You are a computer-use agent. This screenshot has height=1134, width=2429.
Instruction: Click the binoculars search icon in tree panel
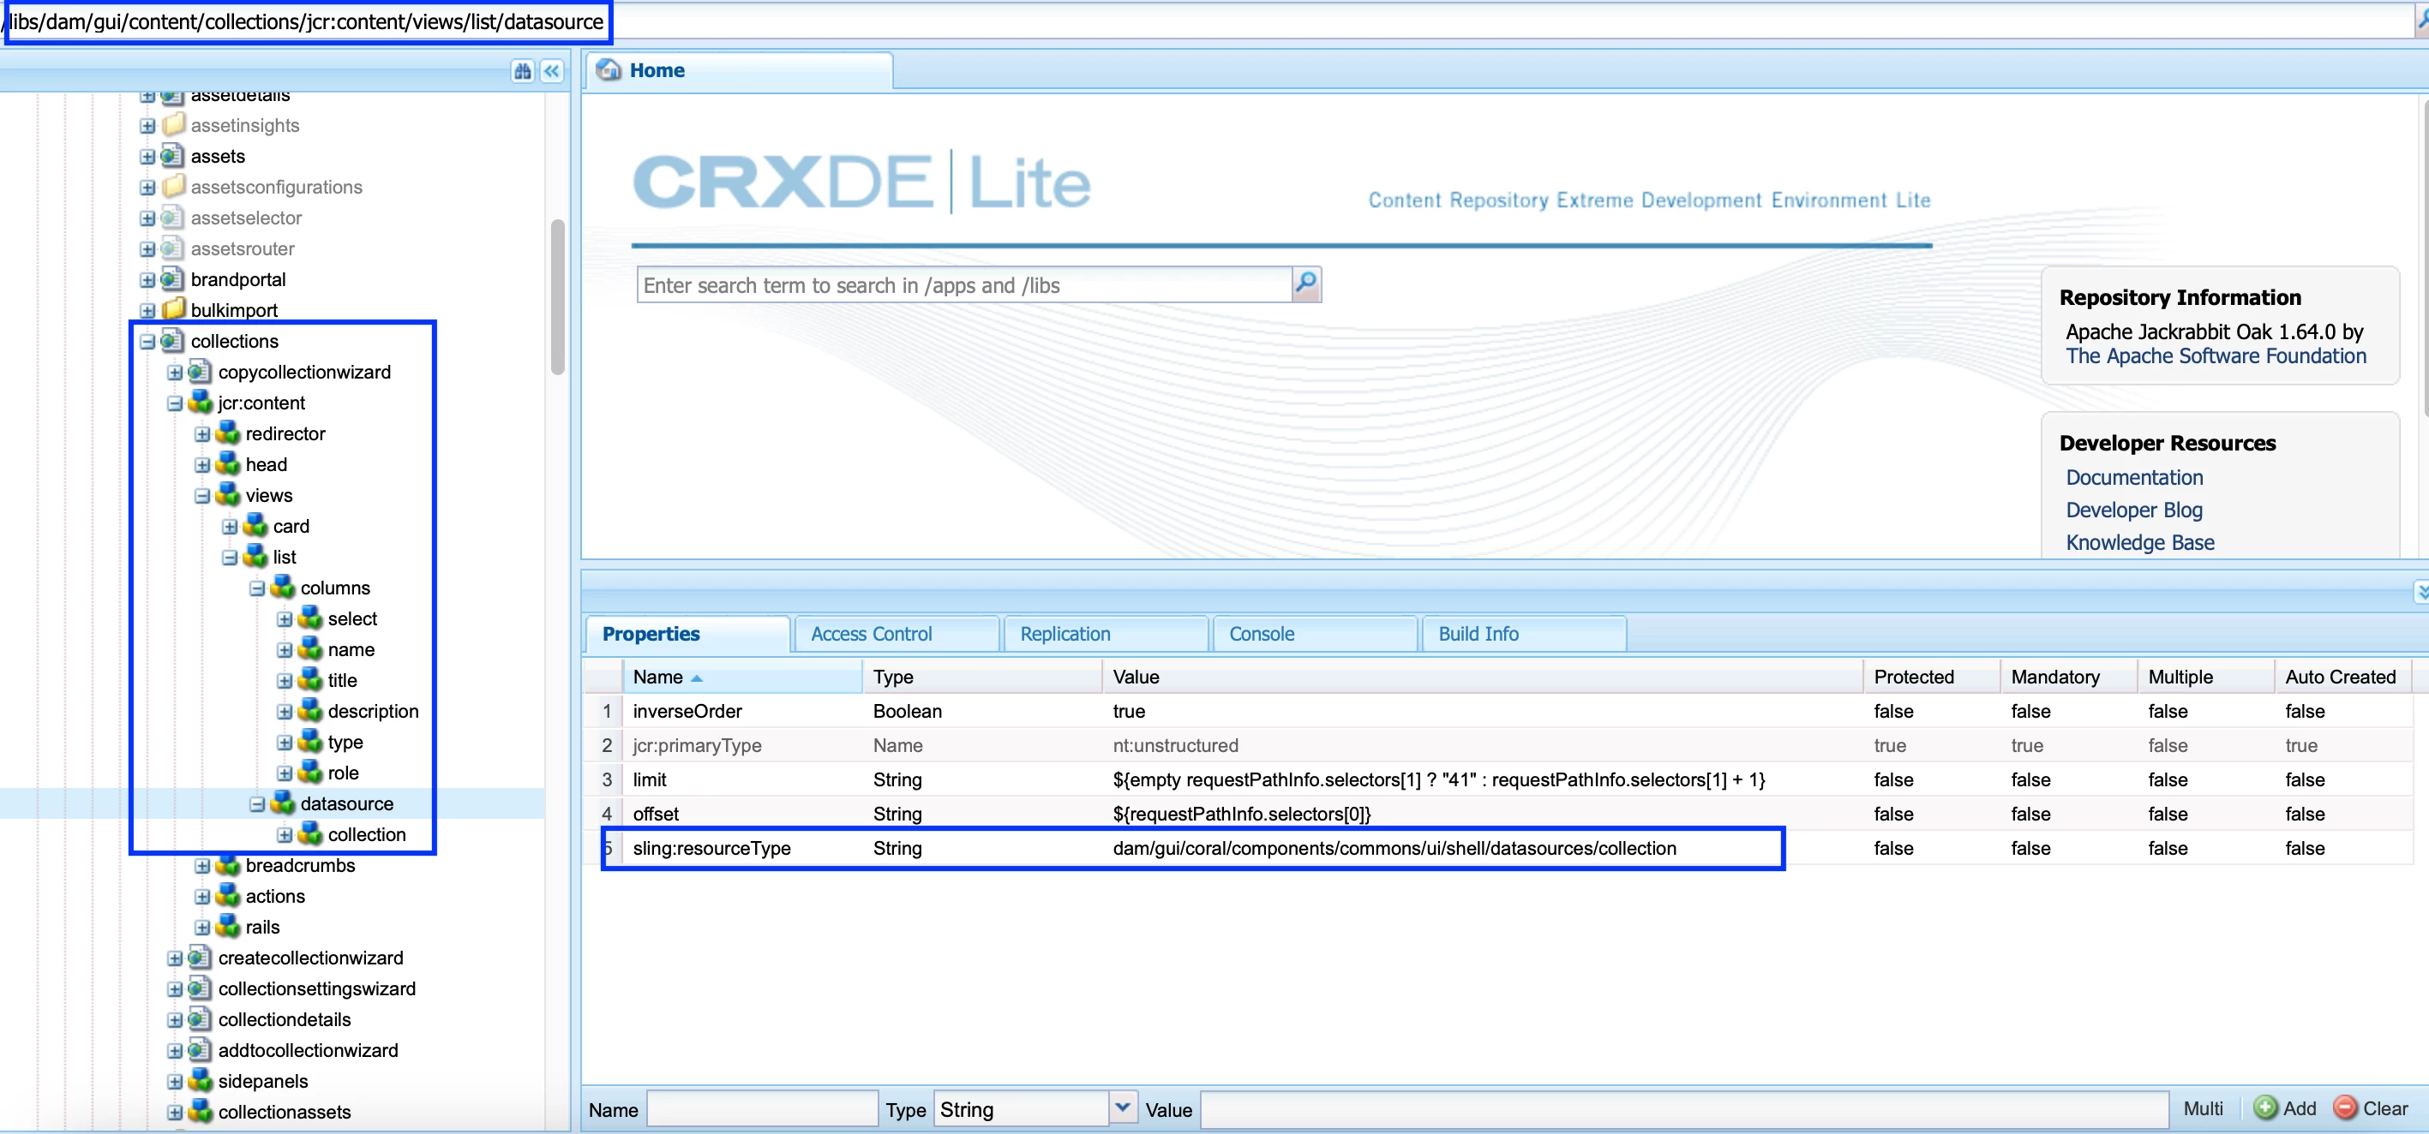[x=522, y=71]
